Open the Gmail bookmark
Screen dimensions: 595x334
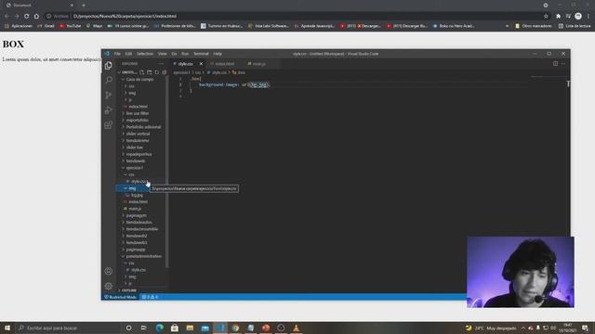tap(46, 26)
